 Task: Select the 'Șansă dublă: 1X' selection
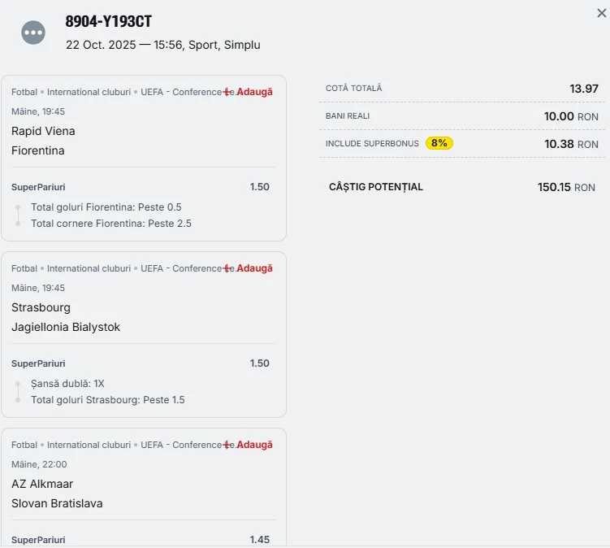click(67, 384)
